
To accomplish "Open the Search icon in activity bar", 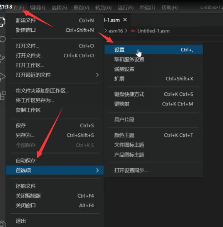I will [3, 39].
